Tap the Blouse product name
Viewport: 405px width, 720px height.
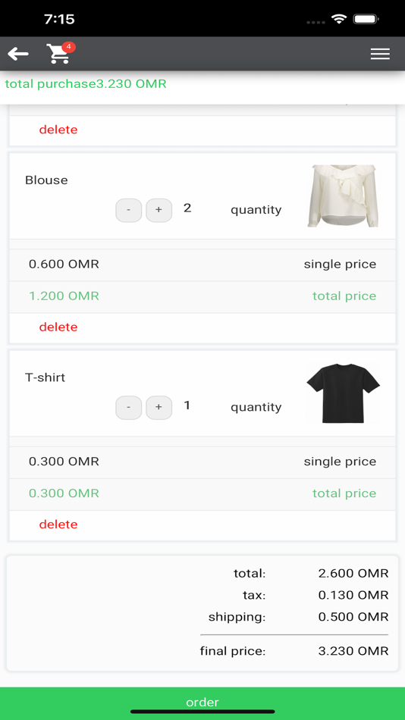46,180
